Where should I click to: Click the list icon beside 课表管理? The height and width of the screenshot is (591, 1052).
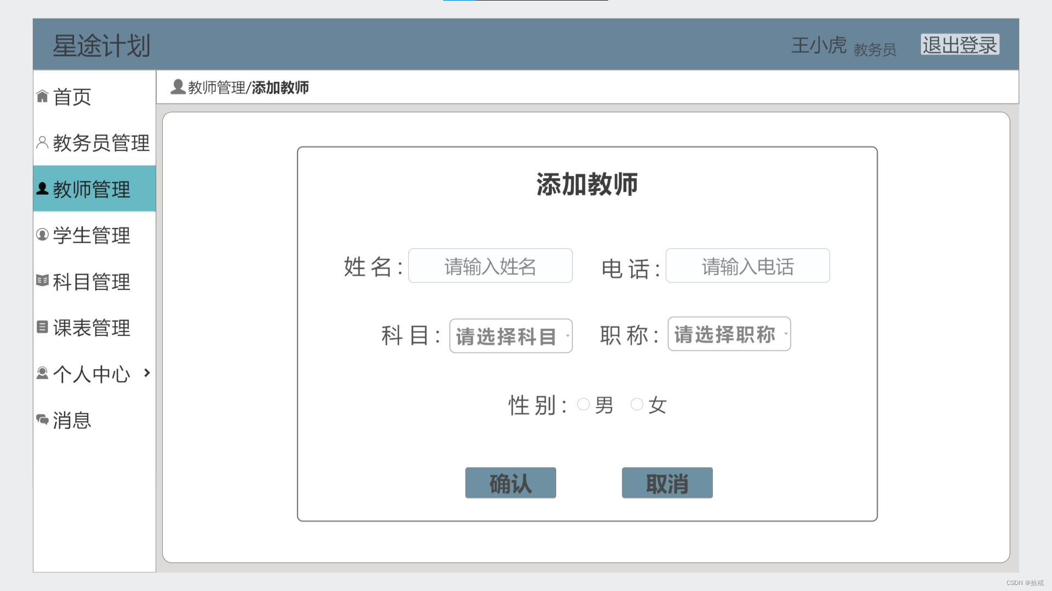(42, 327)
